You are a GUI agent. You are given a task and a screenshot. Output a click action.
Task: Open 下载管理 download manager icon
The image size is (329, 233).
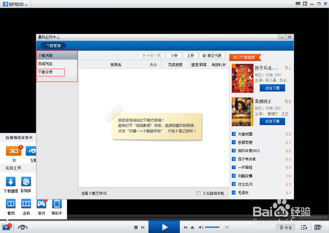(x=11, y=182)
